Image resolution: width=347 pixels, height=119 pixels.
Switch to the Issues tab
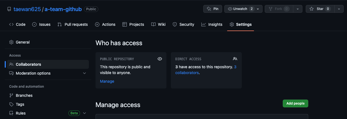pyautogui.click(x=41, y=24)
